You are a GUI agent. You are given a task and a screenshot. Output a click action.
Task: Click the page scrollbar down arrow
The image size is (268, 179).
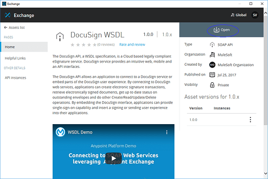(x=265, y=173)
